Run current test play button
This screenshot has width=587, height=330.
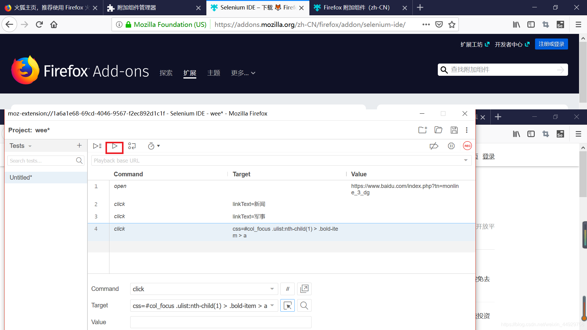115,146
